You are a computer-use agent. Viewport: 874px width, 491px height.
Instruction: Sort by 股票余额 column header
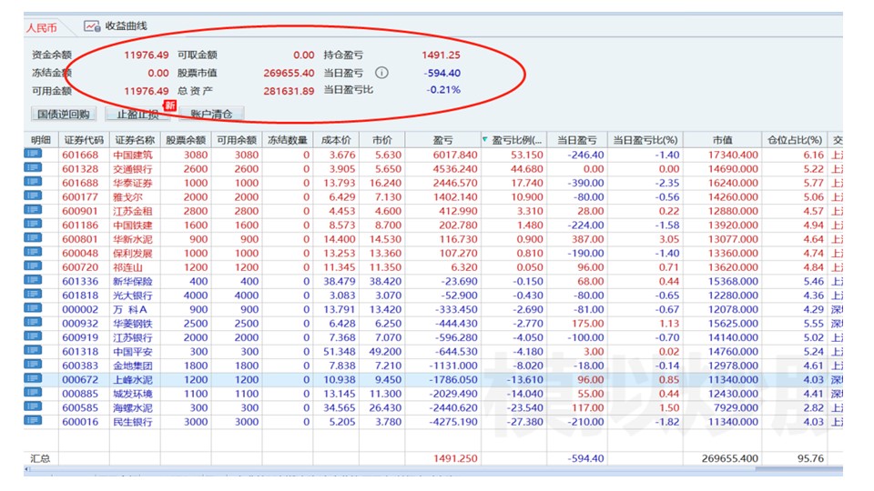(x=186, y=140)
